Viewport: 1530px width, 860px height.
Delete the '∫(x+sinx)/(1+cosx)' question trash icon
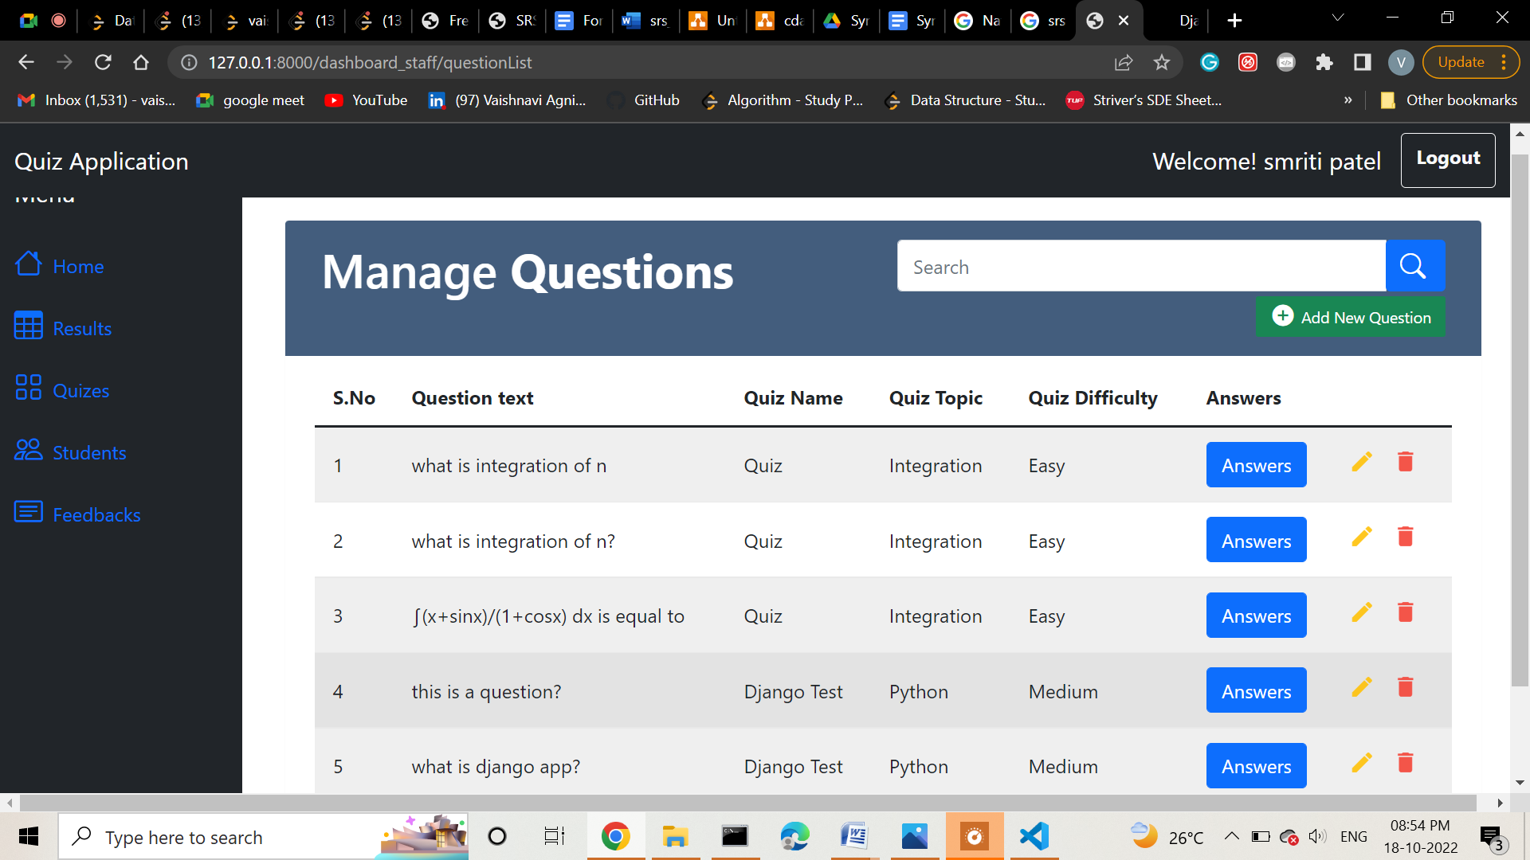click(1406, 612)
